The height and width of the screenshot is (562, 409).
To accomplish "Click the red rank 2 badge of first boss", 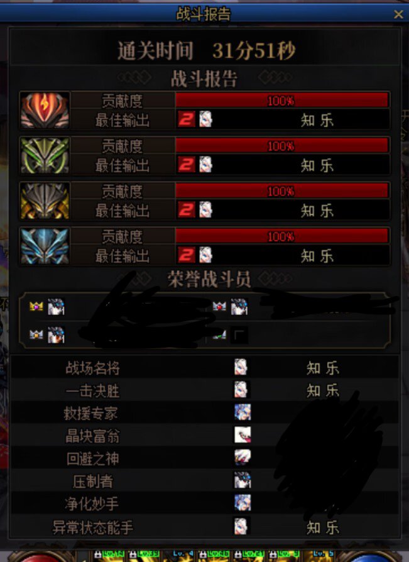I will [x=187, y=119].
